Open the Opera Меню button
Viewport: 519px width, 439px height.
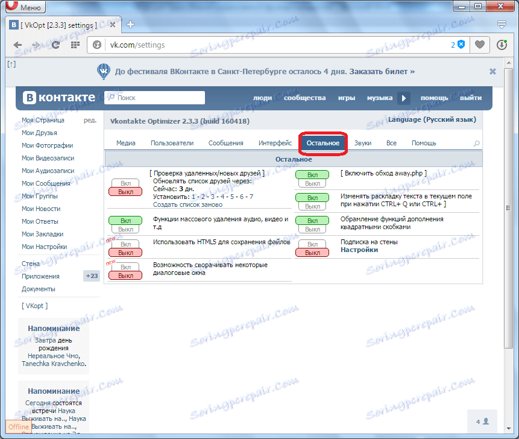click(25, 7)
